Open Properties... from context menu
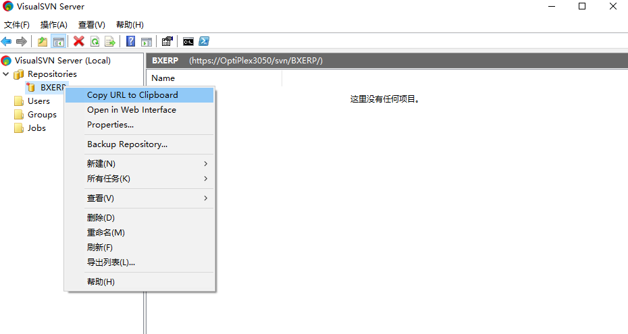Image resolution: width=628 pixels, height=334 pixels. (139, 124)
